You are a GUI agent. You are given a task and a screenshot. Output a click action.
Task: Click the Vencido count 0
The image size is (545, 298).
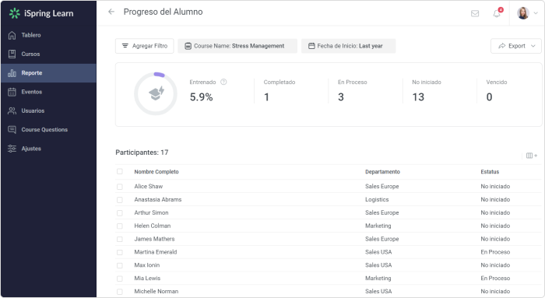pyautogui.click(x=489, y=97)
